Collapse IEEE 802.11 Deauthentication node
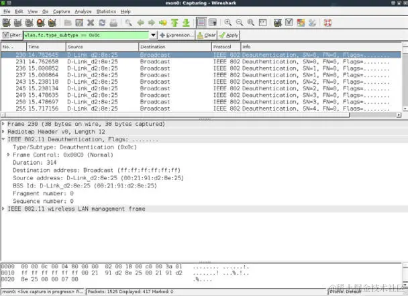Image resolution: width=408 pixels, height=296 pixels. pyautogui.click(x=3, y=139)
